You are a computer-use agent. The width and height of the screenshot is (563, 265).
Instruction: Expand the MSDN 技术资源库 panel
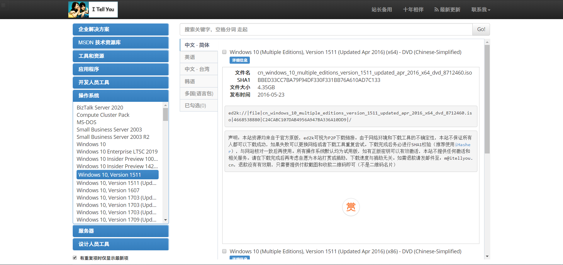pos(121,43)
